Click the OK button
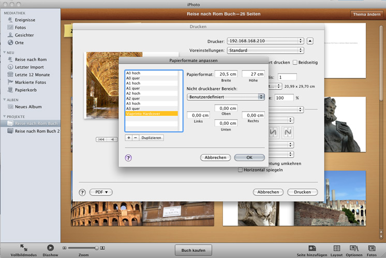This screenshot has width=386, height=258. tap(249, 157)
